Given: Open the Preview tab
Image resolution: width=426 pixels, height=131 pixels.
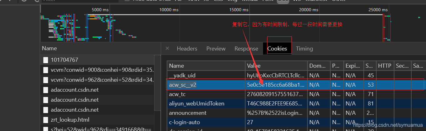Looking at the screenshot, I should pyautogui.click(x=216, y=49).
